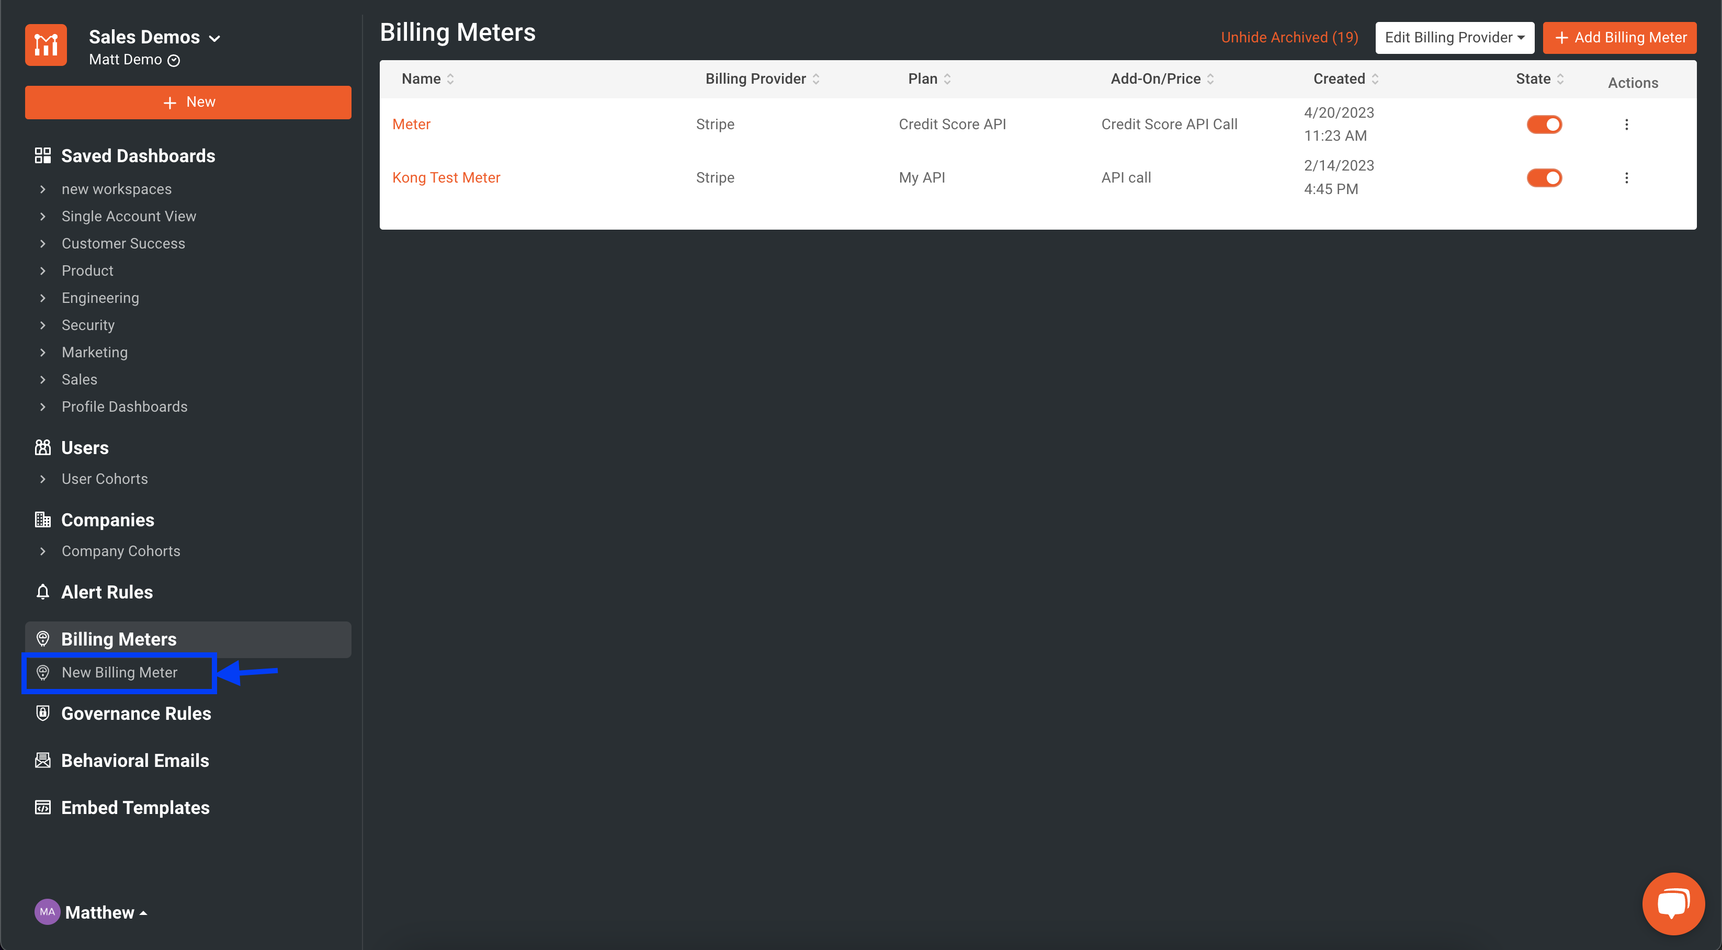The image size is (1722, 950).
Task: Toggle the workspace verified badge next to Matt Demo
Action: 174,60
